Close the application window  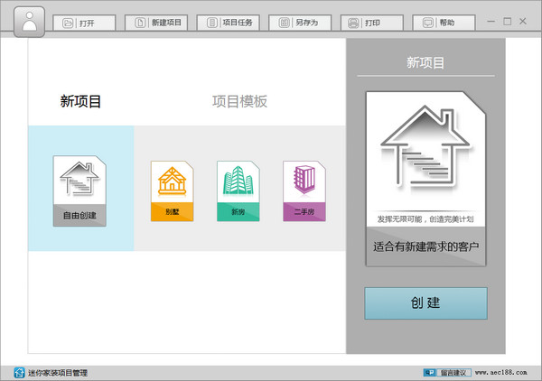523,22
